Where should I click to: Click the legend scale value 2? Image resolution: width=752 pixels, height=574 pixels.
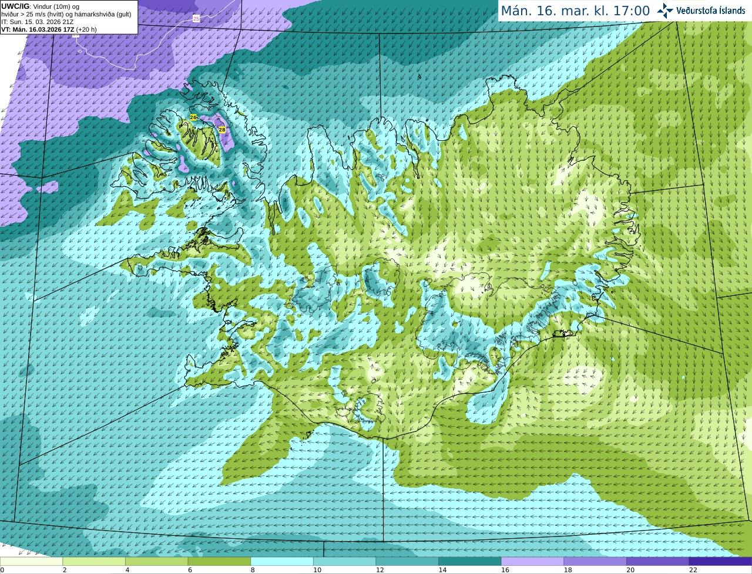click(65, 570)
